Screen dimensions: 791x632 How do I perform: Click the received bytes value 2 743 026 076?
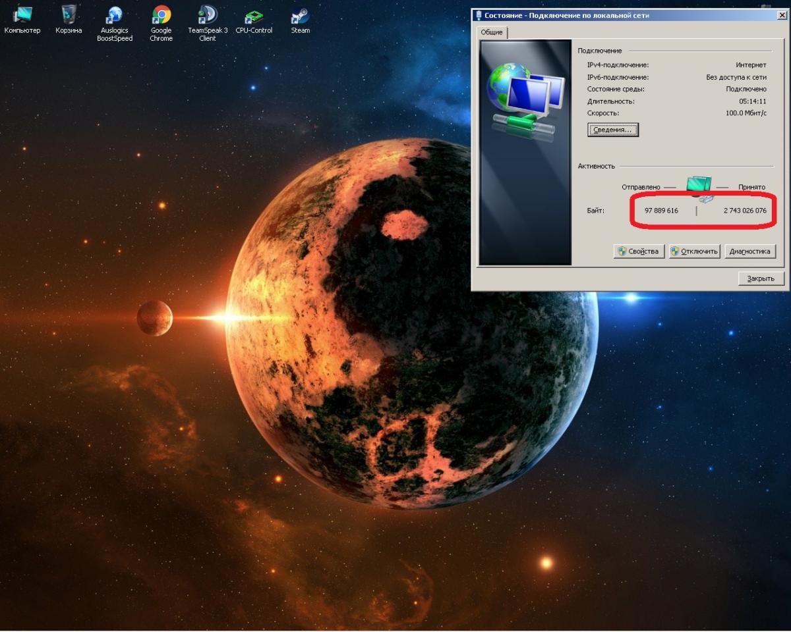741,211
